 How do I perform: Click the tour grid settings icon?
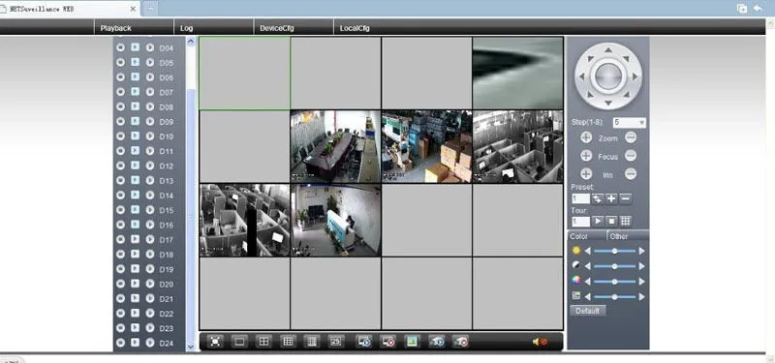(625, 222)
